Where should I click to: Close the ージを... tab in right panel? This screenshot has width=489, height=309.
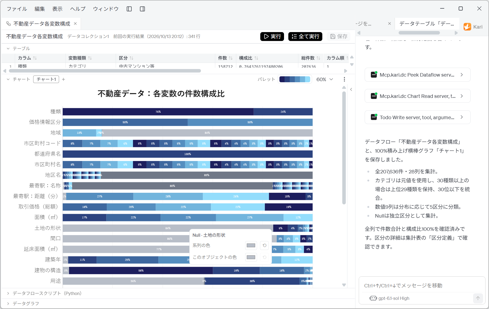(389, 23)
